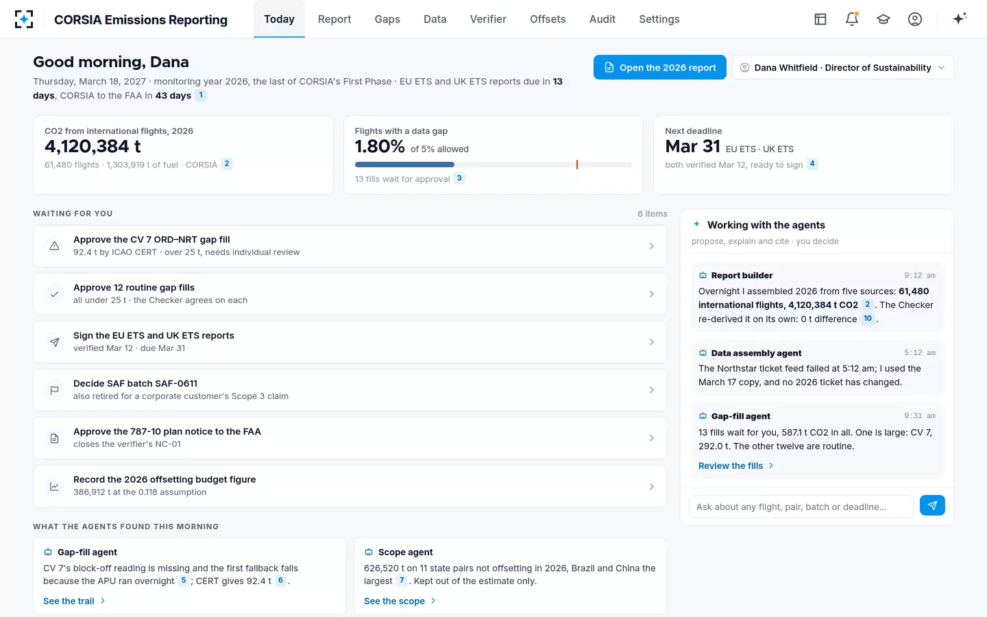The image size is (987, 617).
Task: Click the Scope agent card icon
Action: [x=369, y=552]
